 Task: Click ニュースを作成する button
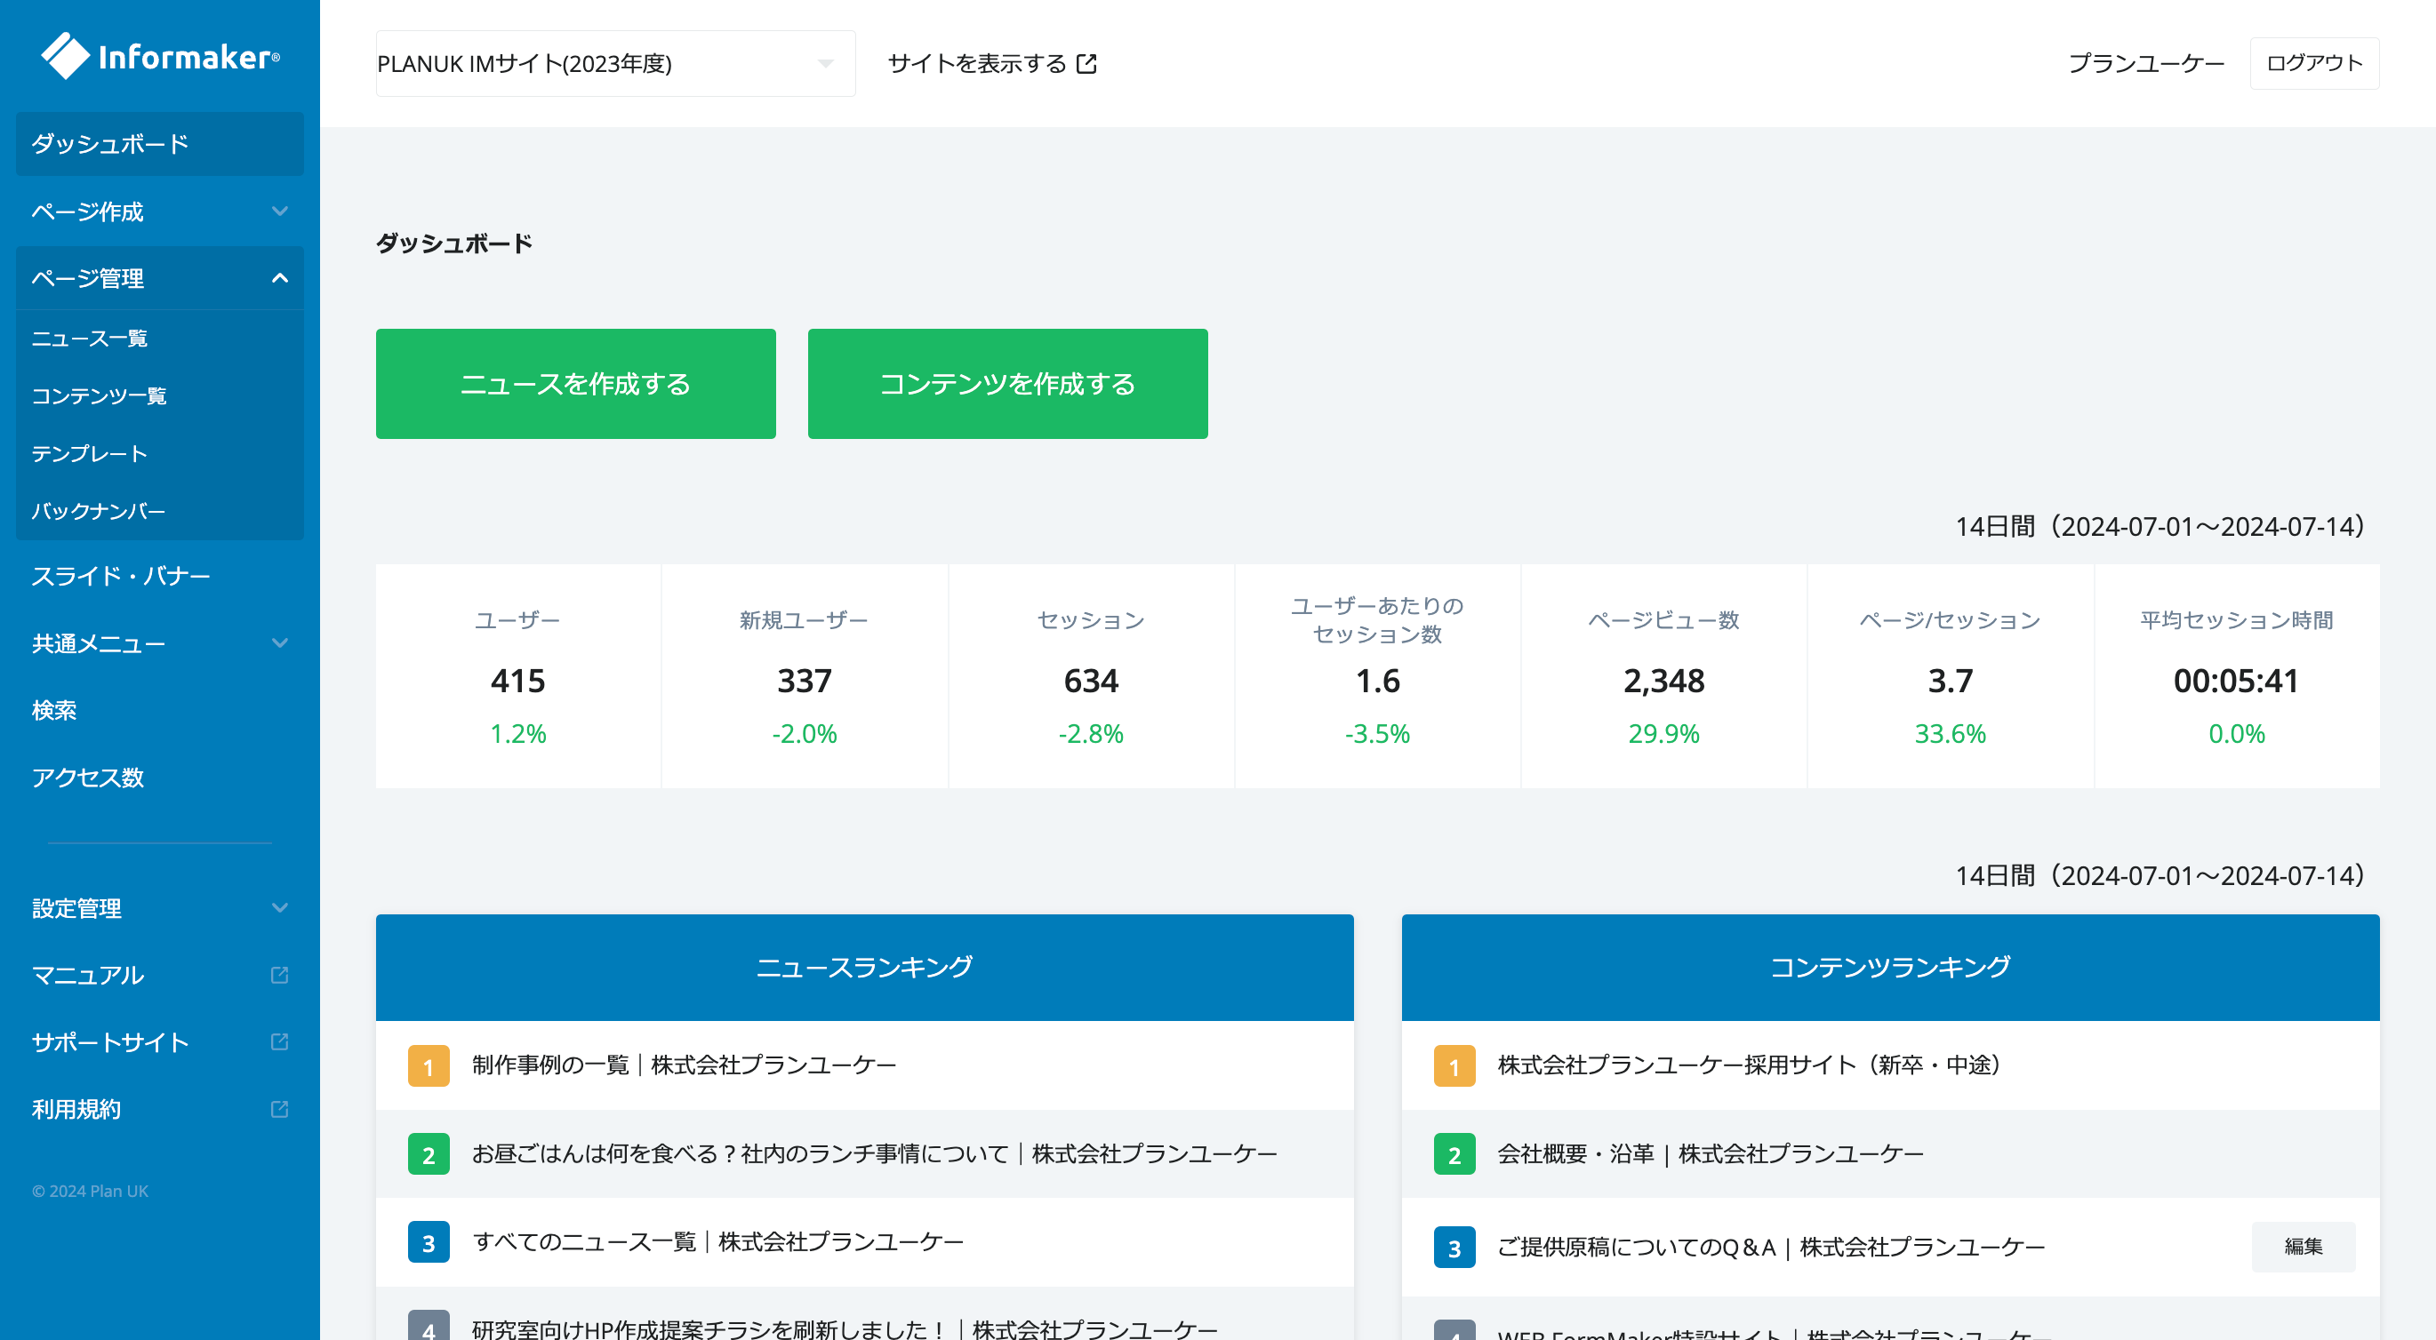pos(576,384)
